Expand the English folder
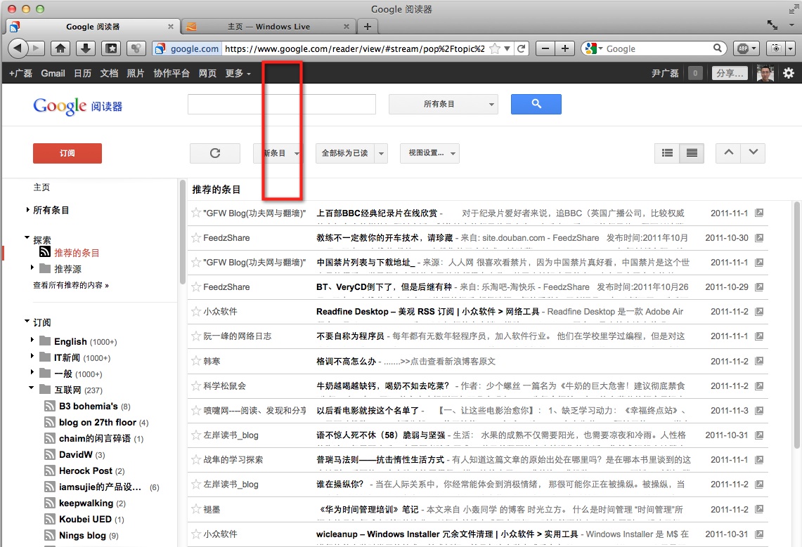 pos(32,340)
